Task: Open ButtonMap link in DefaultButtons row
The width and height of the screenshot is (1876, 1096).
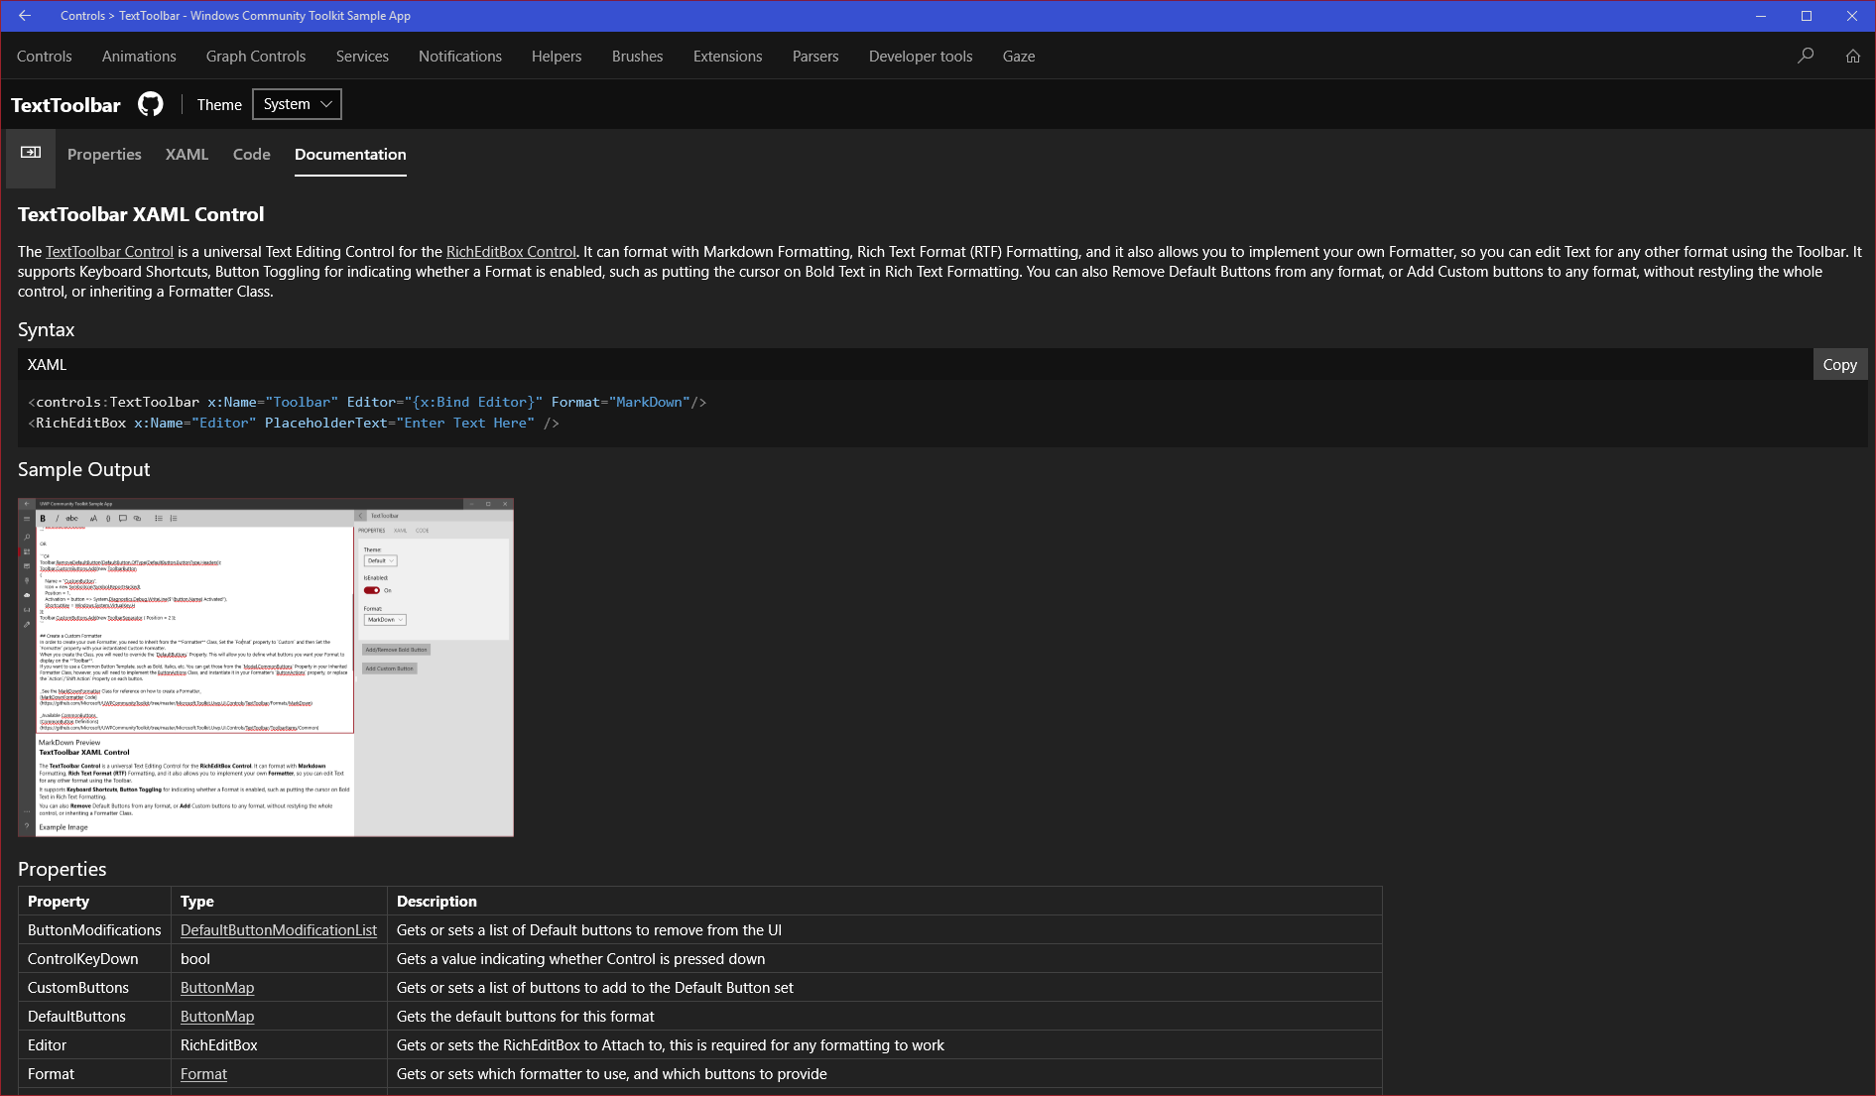Action: 217,1017
